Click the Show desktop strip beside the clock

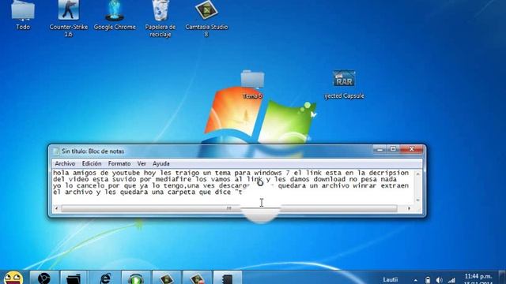pyautogui.click(x=502, y=278)
